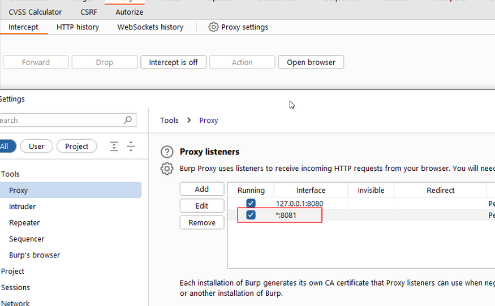Open the WebSockets history tab
The image size is (495, 306).
point(150,27)
